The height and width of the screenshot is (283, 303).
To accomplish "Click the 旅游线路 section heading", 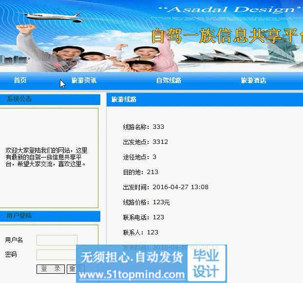I will [x=124, y=100].
